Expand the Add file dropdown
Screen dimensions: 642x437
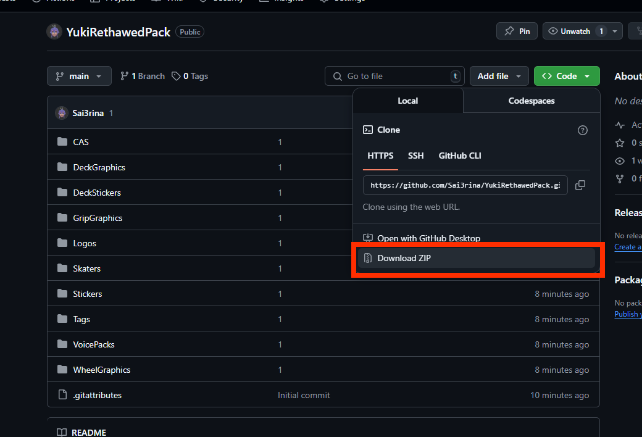[x=499, y=77]
